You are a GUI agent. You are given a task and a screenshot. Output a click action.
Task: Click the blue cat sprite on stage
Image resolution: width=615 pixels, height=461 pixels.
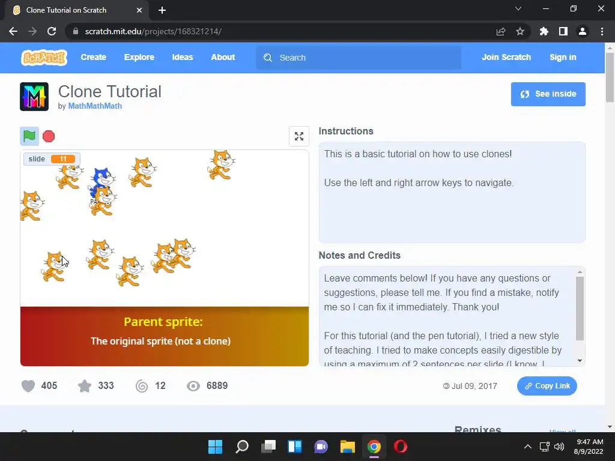(103, 177)
